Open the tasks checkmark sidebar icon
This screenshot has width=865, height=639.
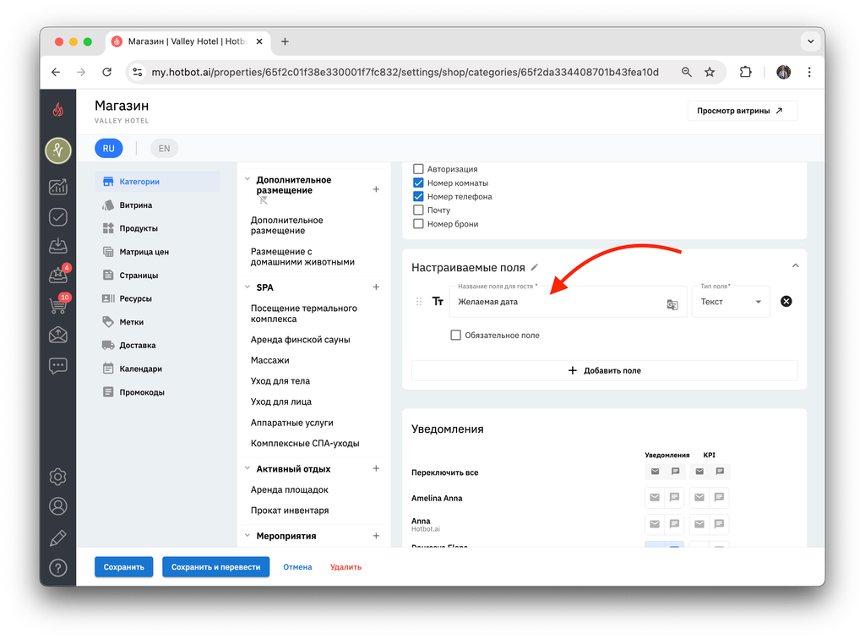[58, 217]
